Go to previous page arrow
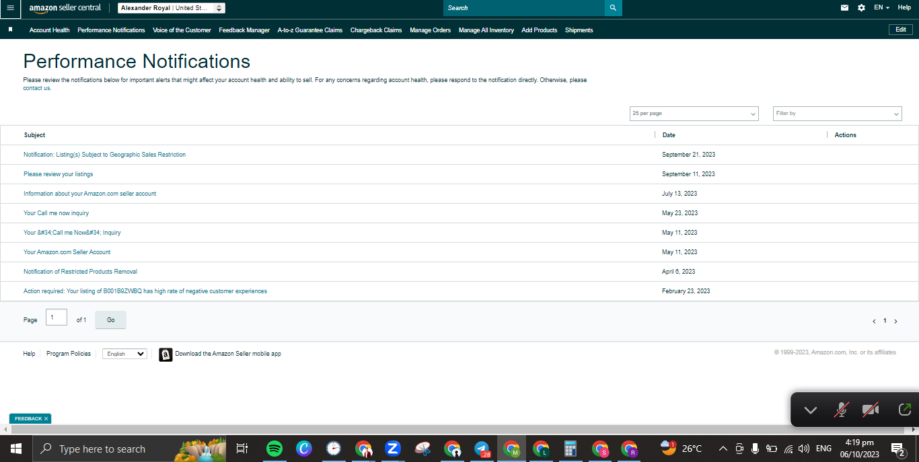Viewport: 919px width, 462px height. tap(874, 321)
